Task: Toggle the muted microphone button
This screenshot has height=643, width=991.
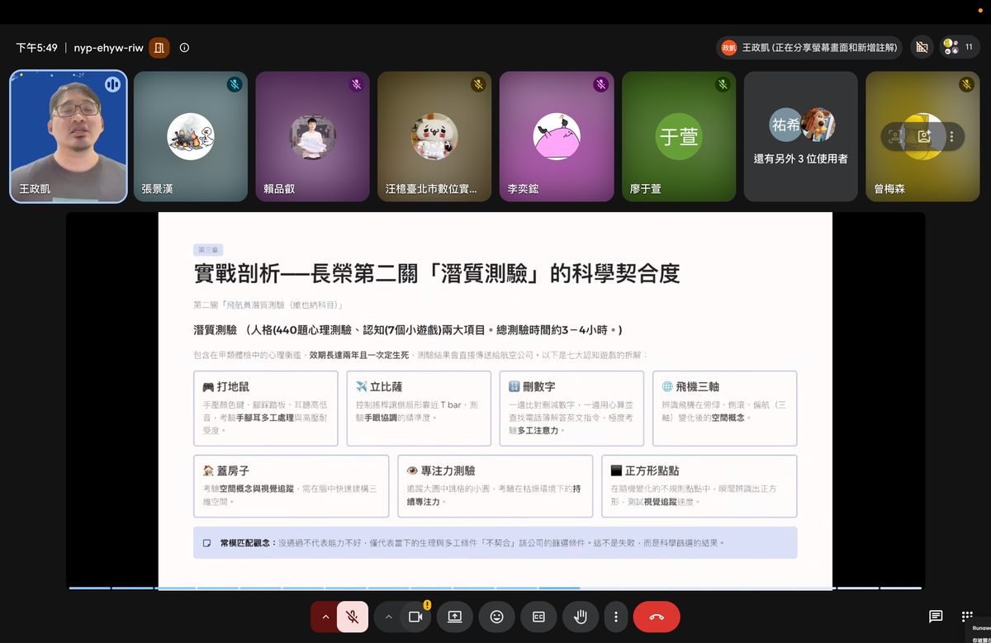Action: [x=353, y=617]
